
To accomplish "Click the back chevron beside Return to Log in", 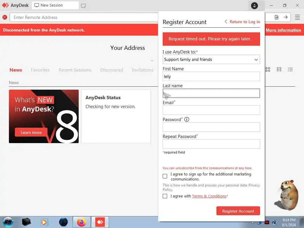I will click(x=226, y=21).
